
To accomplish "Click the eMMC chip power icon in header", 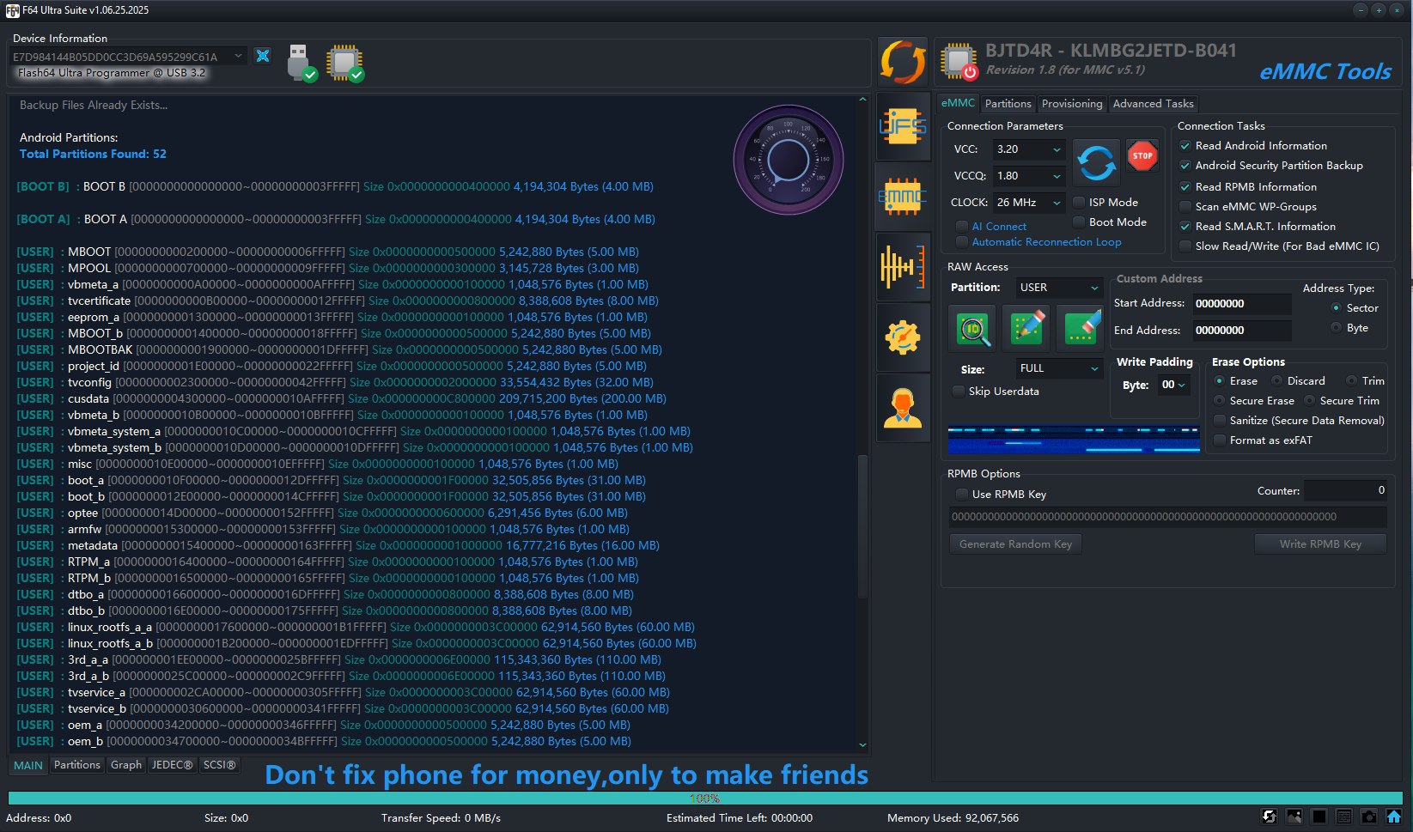I will click(959, 62).
